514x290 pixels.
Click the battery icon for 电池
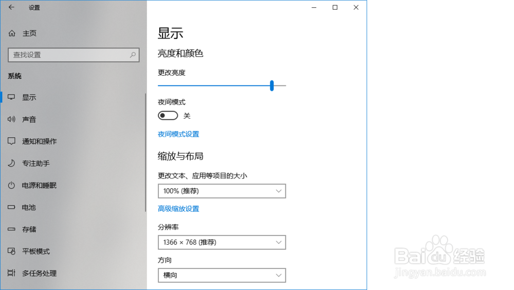tap(11, 207)
